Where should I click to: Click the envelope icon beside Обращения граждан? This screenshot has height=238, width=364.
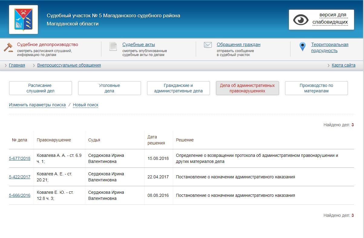pyautogui.click(x=208, y=45)
